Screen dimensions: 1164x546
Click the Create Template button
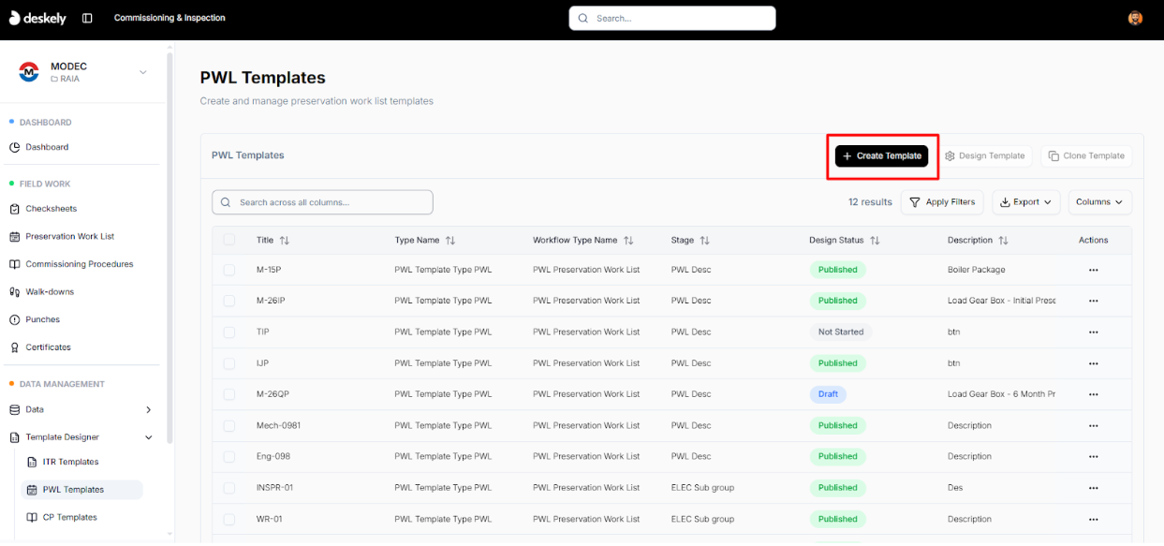[x=881, y=155]
